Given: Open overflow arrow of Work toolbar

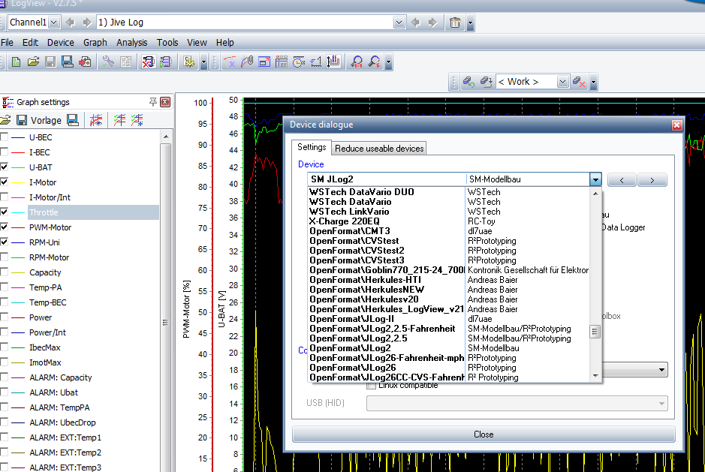Looking at the screenshot, I should 593,82.
